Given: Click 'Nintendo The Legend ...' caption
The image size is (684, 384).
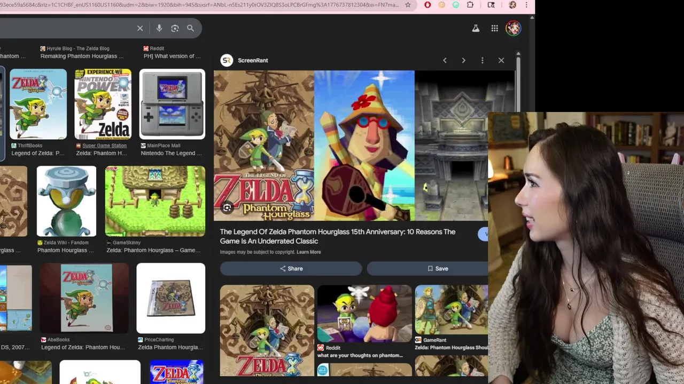Looking at the screenshot, I should tap(172, 153).
